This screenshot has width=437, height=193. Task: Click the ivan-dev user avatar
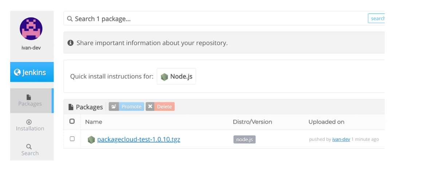[31, 28]
